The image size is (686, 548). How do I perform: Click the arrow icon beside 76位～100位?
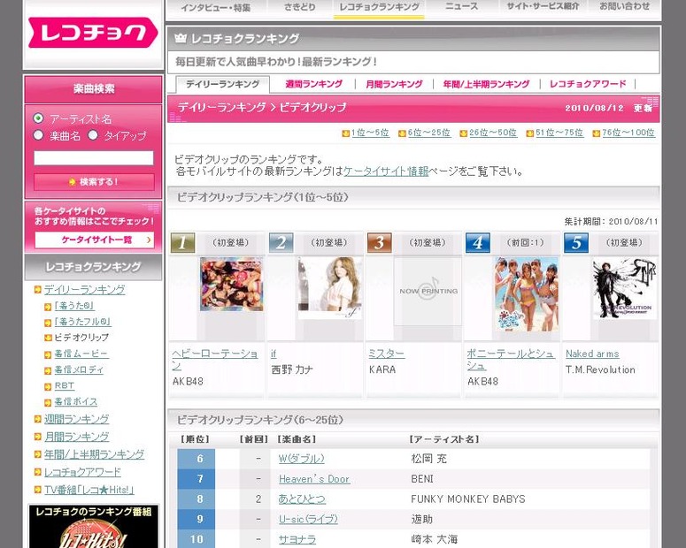point(596,133)
